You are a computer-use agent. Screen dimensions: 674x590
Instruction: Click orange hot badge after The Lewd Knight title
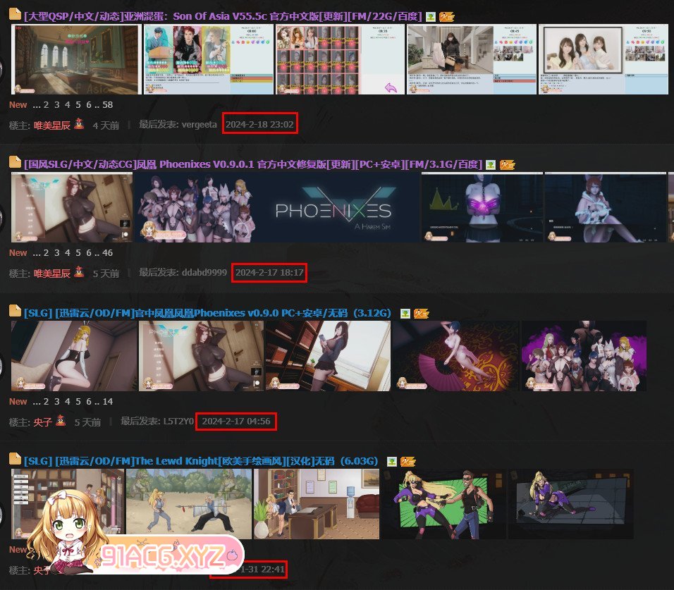coord(408,462)
